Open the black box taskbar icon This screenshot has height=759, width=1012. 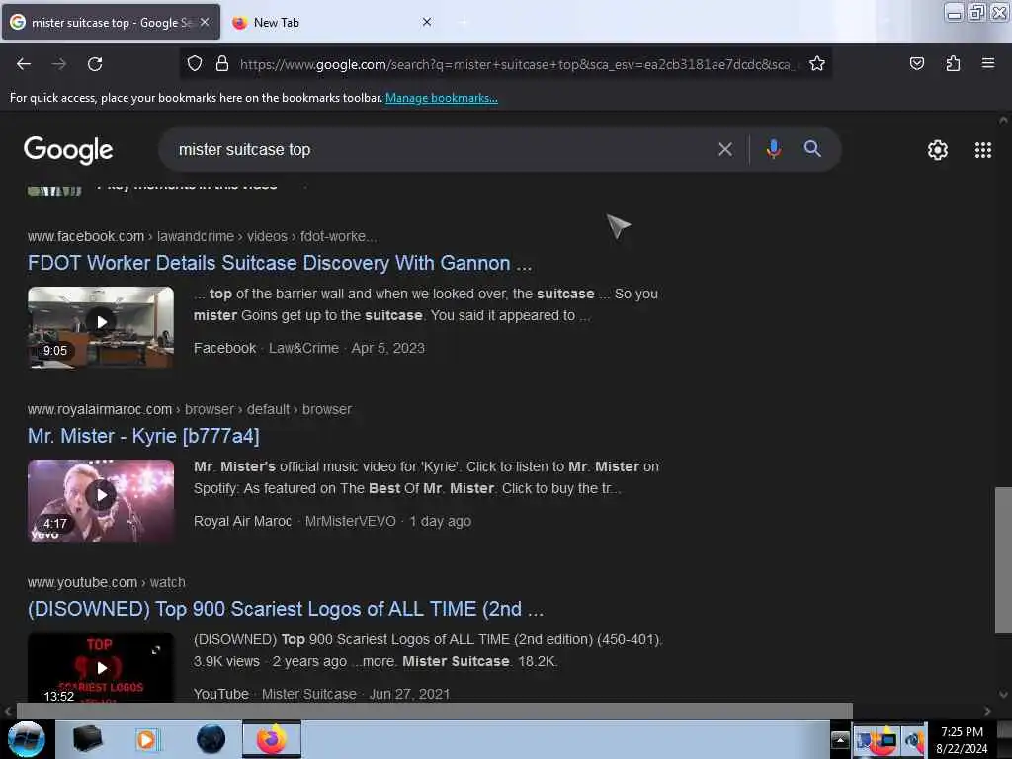coord(87,739)
